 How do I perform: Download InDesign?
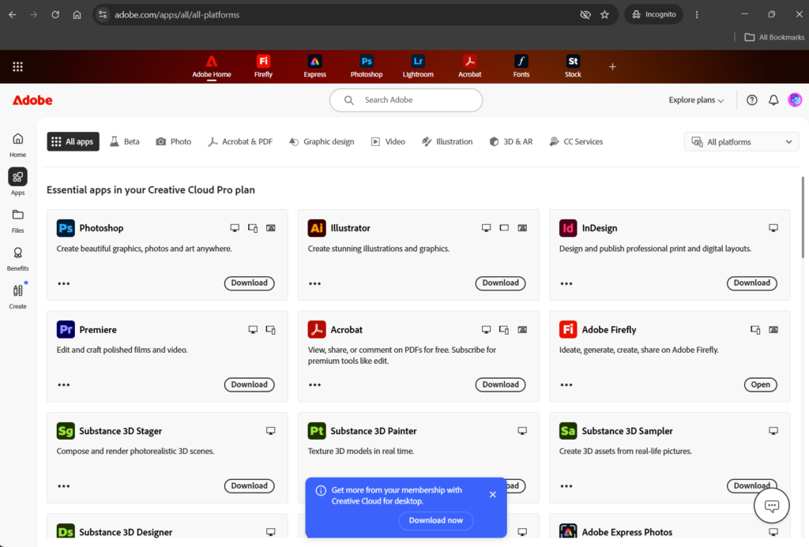coord(752,283)
